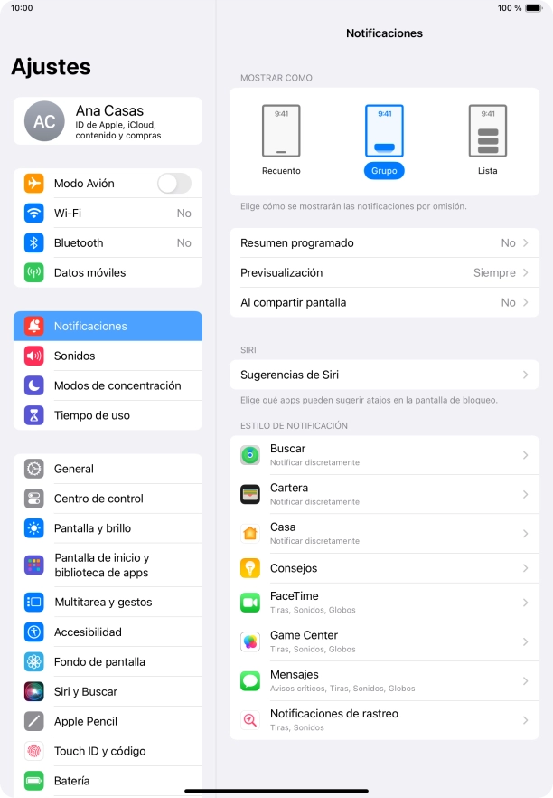Tap the Mensajes green bubble icon
The image size is (553, 798).
[x=250, y=681]
